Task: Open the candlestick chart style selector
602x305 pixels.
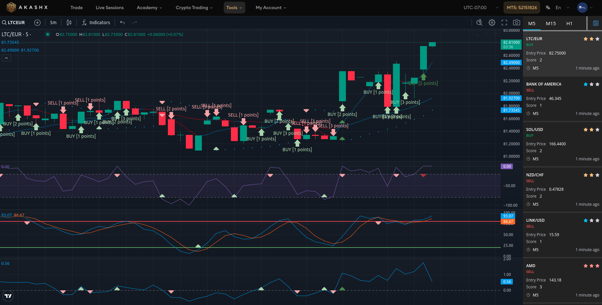Action: [69, 23]
